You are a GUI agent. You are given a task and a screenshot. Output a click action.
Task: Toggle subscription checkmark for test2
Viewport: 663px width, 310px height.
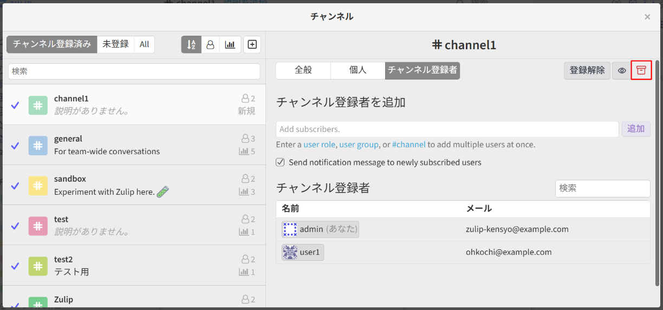(15, 266)
